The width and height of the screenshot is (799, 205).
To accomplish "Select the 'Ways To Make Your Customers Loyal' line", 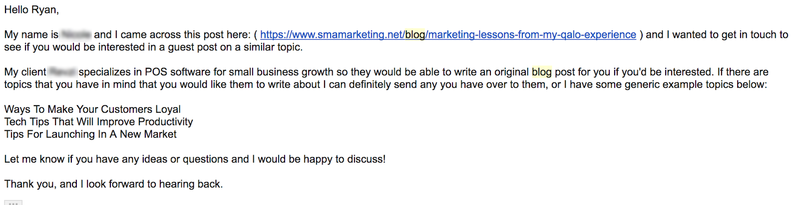I will click(92, 109).
